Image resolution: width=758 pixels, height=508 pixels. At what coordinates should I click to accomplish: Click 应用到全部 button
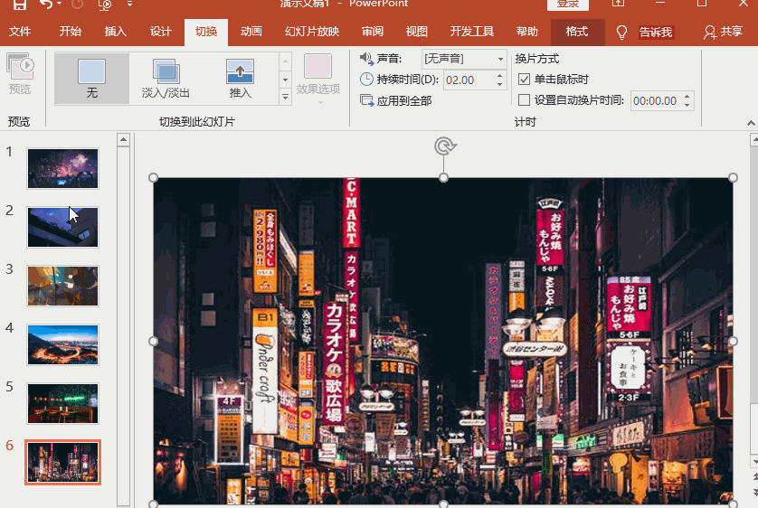[x=396, y=101]
